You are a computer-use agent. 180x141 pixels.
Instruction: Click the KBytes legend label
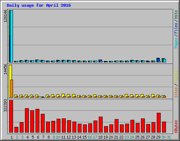176,127
